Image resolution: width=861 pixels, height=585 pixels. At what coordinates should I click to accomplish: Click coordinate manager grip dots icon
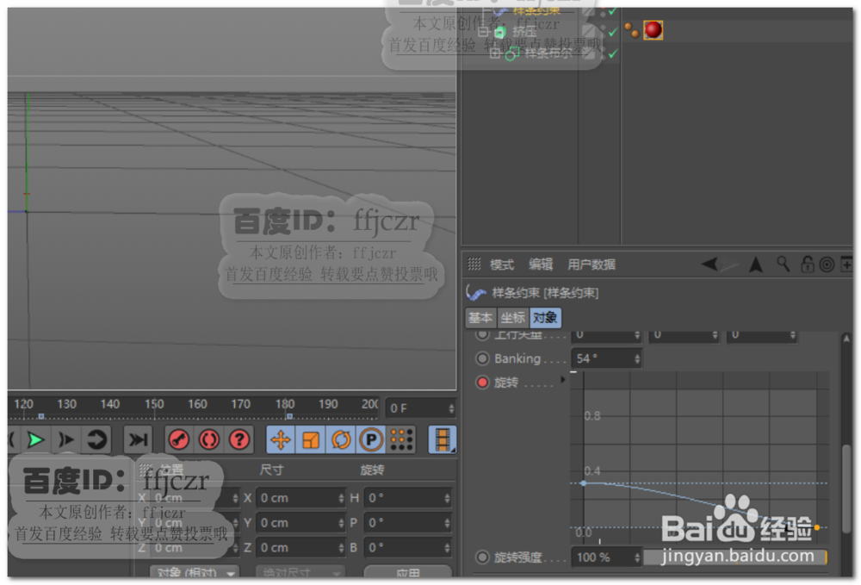[x=146, y=470]
